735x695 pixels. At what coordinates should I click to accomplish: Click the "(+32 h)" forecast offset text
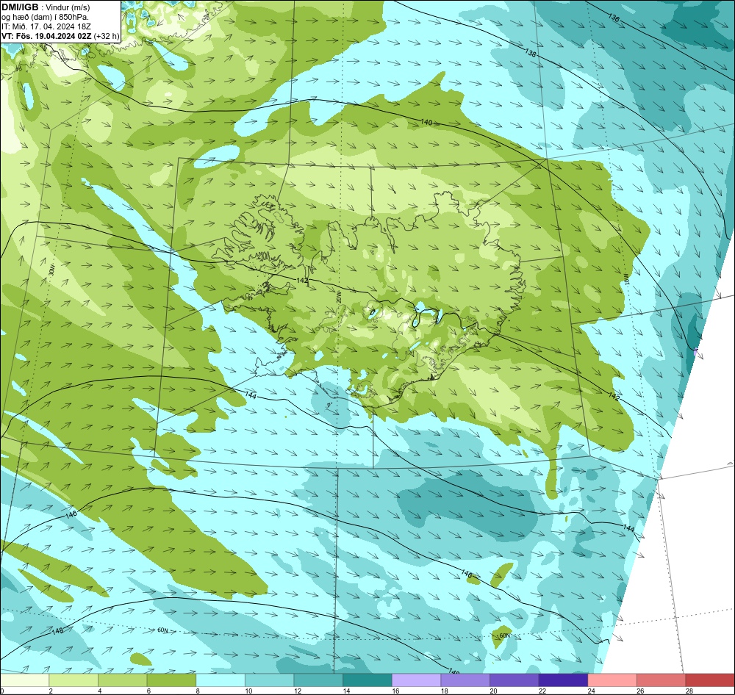click(x=107, y=35)
